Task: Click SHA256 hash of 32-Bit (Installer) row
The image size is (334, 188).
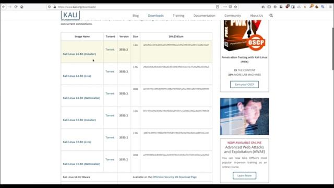Action: [176, 111]
